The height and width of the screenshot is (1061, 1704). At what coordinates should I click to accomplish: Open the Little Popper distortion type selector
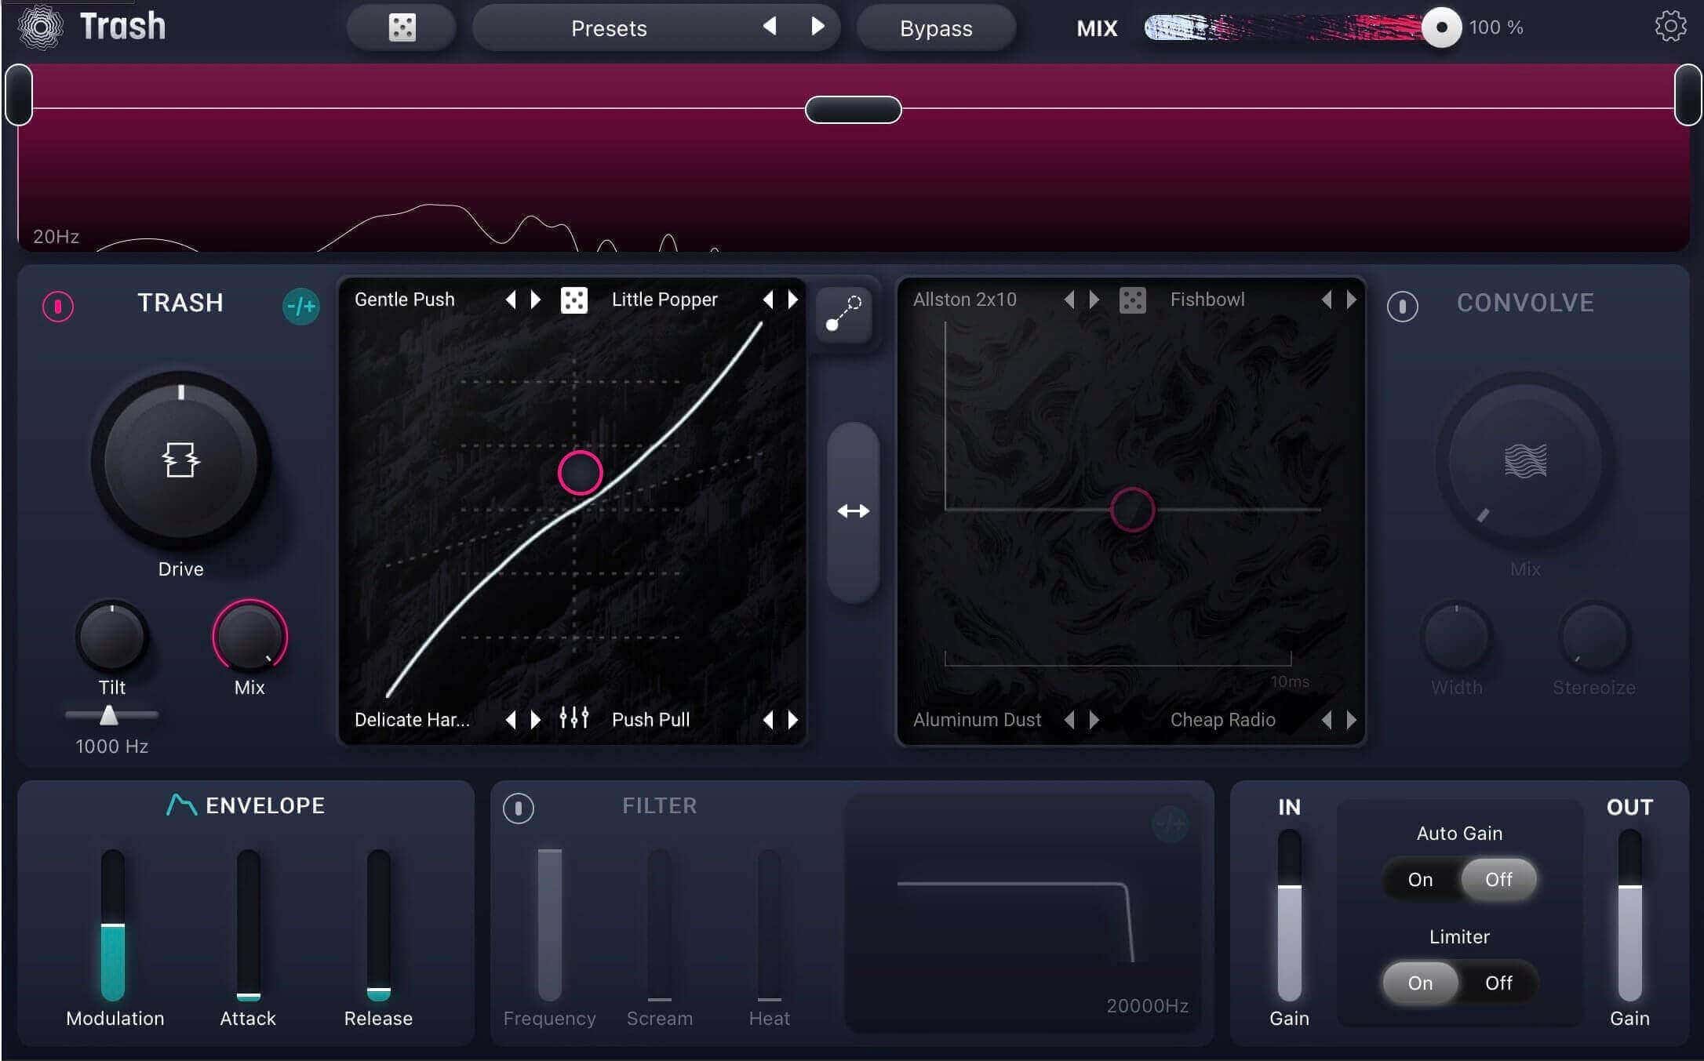[x=664, y=300]
